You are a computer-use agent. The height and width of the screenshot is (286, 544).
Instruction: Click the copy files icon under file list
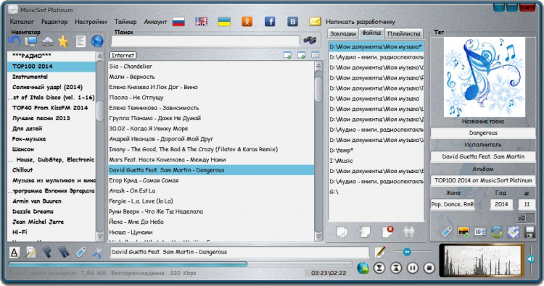click(342, 232)
